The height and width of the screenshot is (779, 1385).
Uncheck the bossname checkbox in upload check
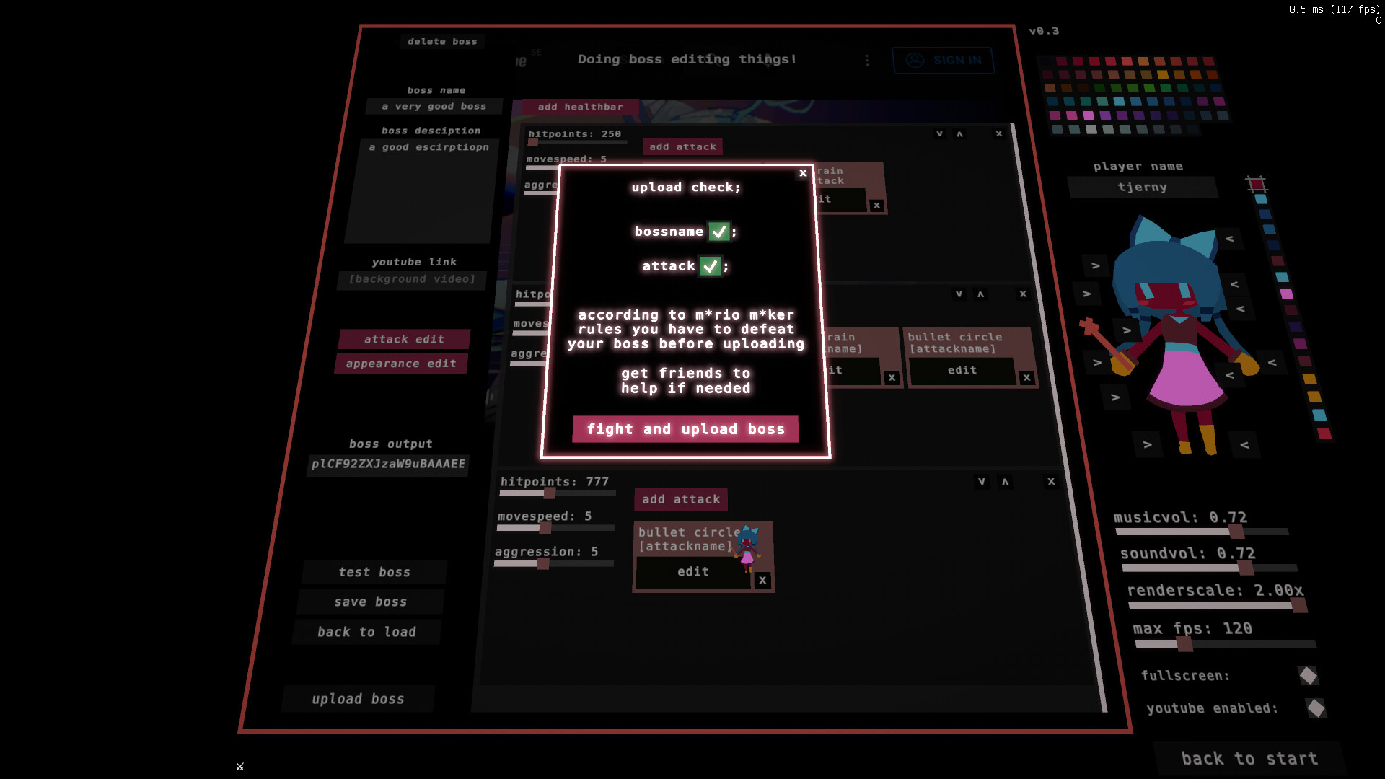tap(718, 232)
